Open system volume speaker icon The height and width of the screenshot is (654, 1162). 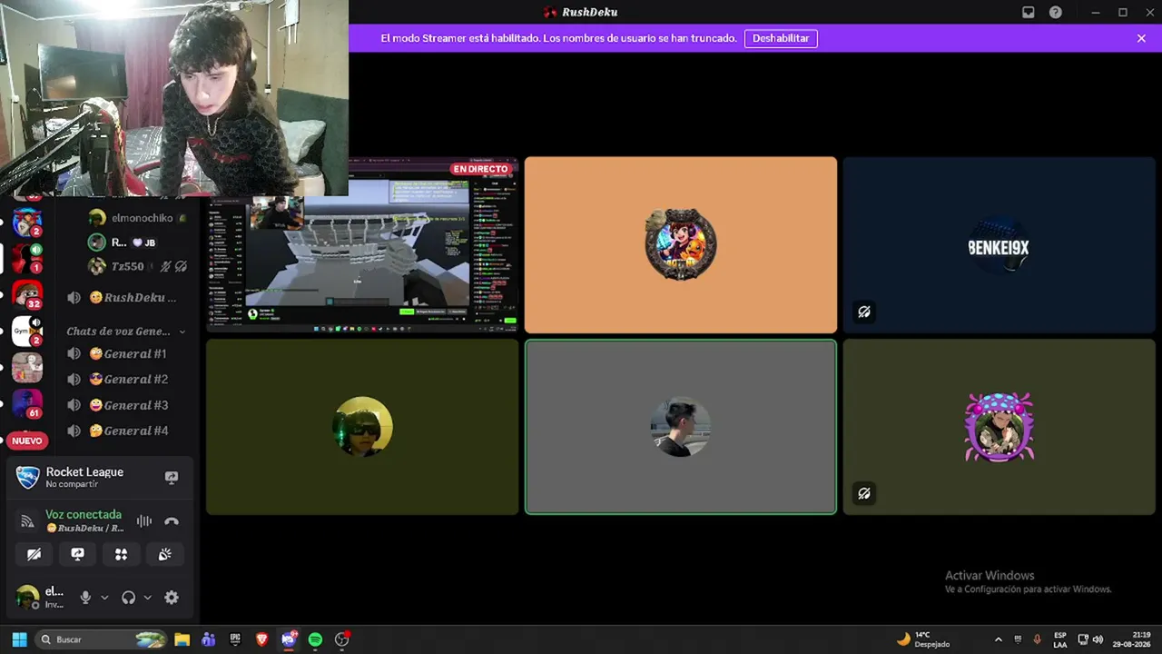click(x=1098, y=639)
